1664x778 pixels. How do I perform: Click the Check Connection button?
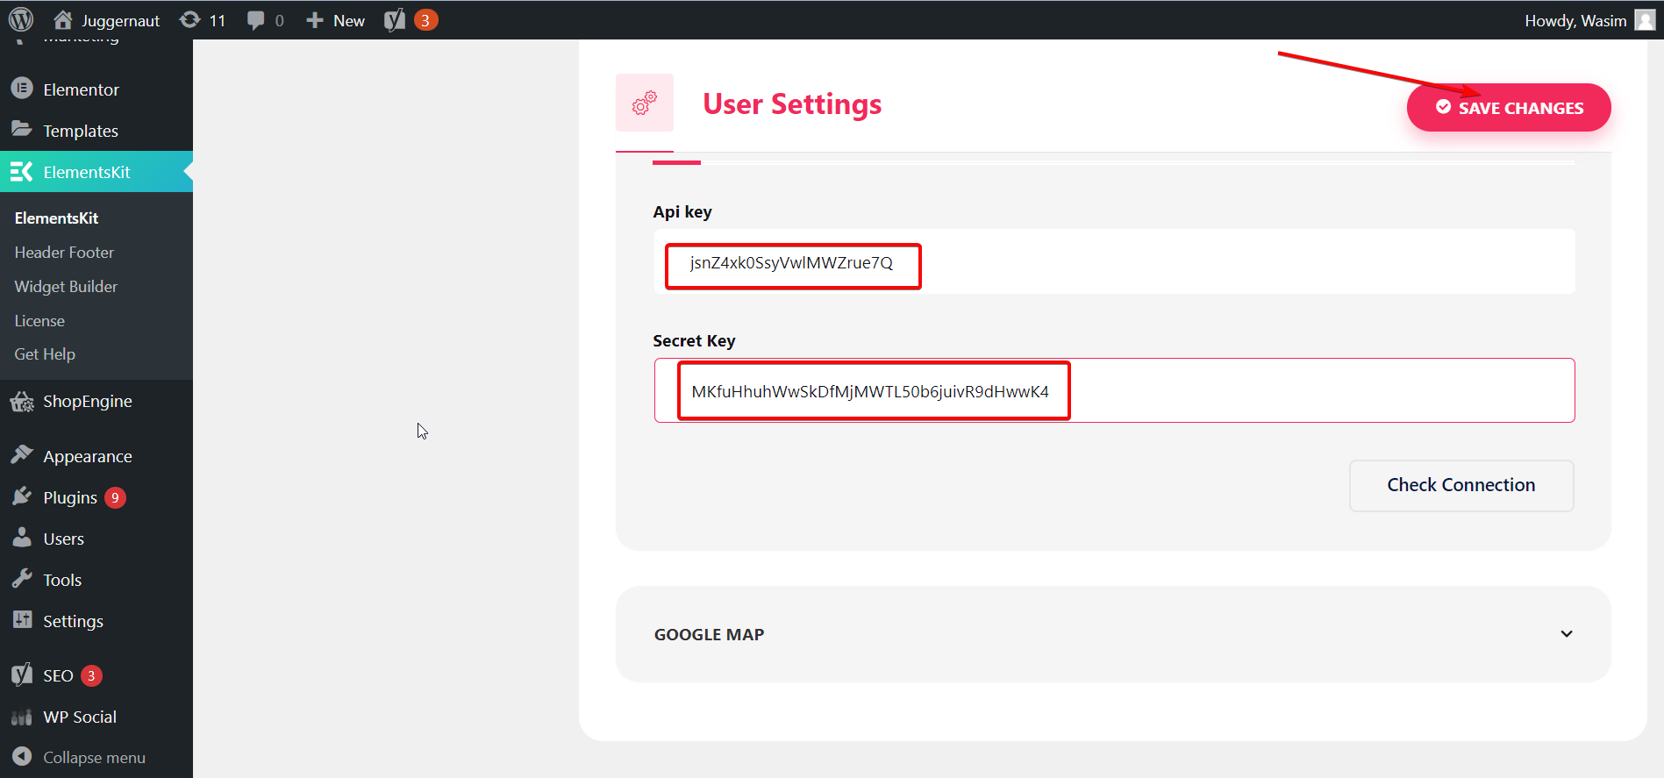point(1461,485)
